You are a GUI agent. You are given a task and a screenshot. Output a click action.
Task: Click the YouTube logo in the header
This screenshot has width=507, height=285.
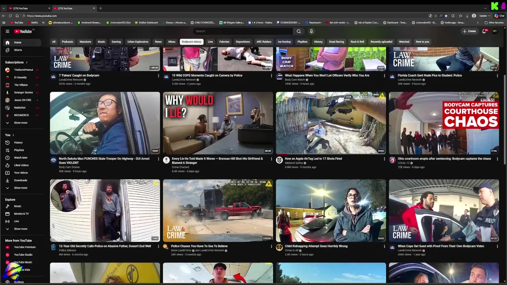(23, 31)
